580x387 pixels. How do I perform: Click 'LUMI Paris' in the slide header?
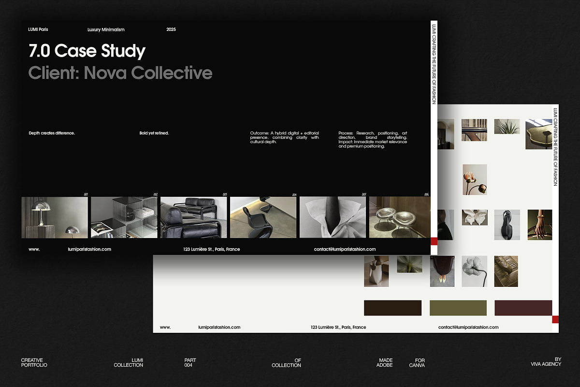pyautogui.click(x=38, y=30)
